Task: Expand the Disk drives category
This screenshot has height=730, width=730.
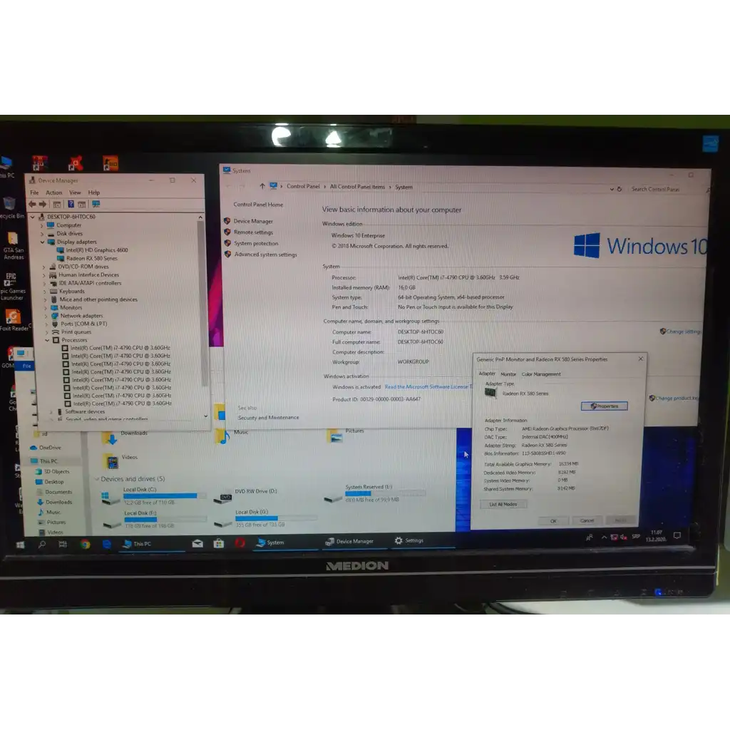Action: coord(43,233)
